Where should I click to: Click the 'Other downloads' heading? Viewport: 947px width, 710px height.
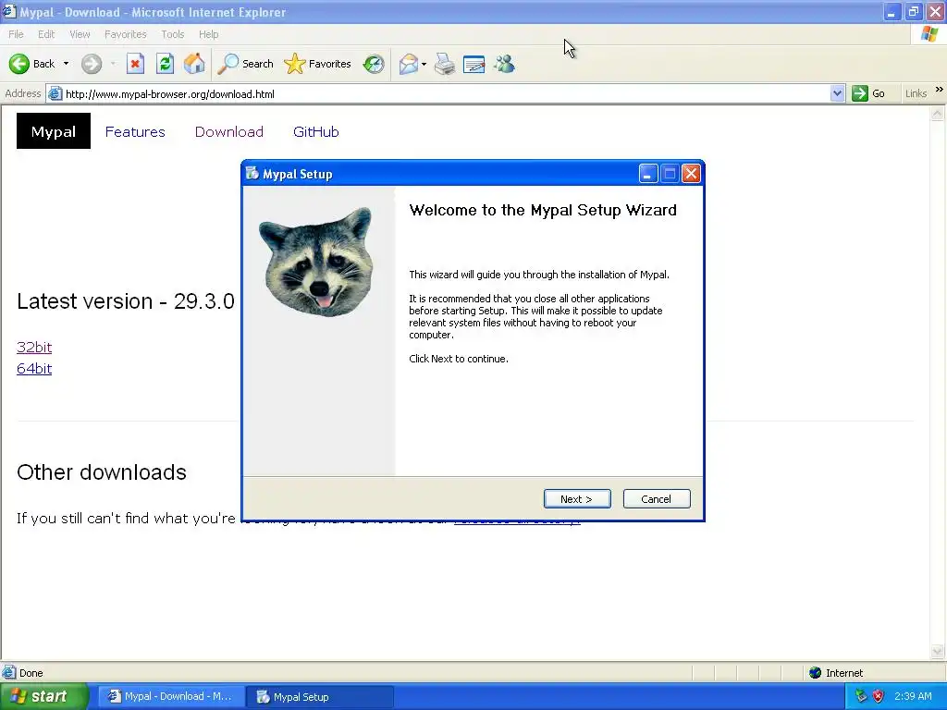[102, 472]
